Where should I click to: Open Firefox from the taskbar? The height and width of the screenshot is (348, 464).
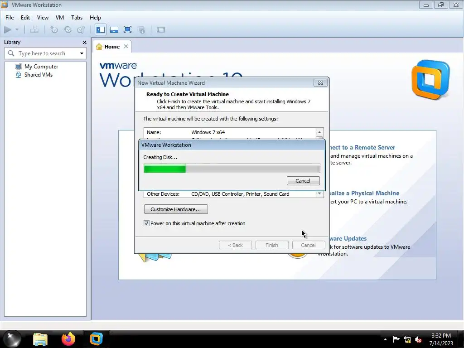pyautogui.click(x=68, y=339)
